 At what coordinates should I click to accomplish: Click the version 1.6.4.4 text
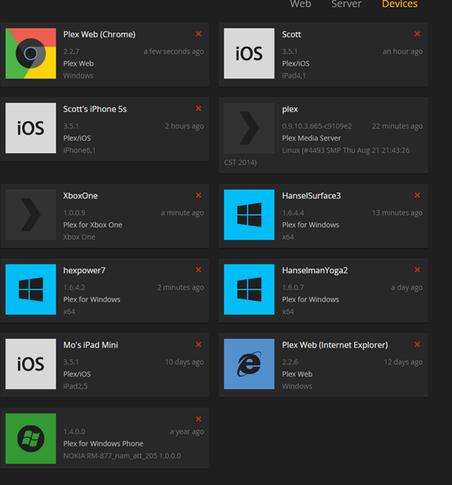pos(293,213)
